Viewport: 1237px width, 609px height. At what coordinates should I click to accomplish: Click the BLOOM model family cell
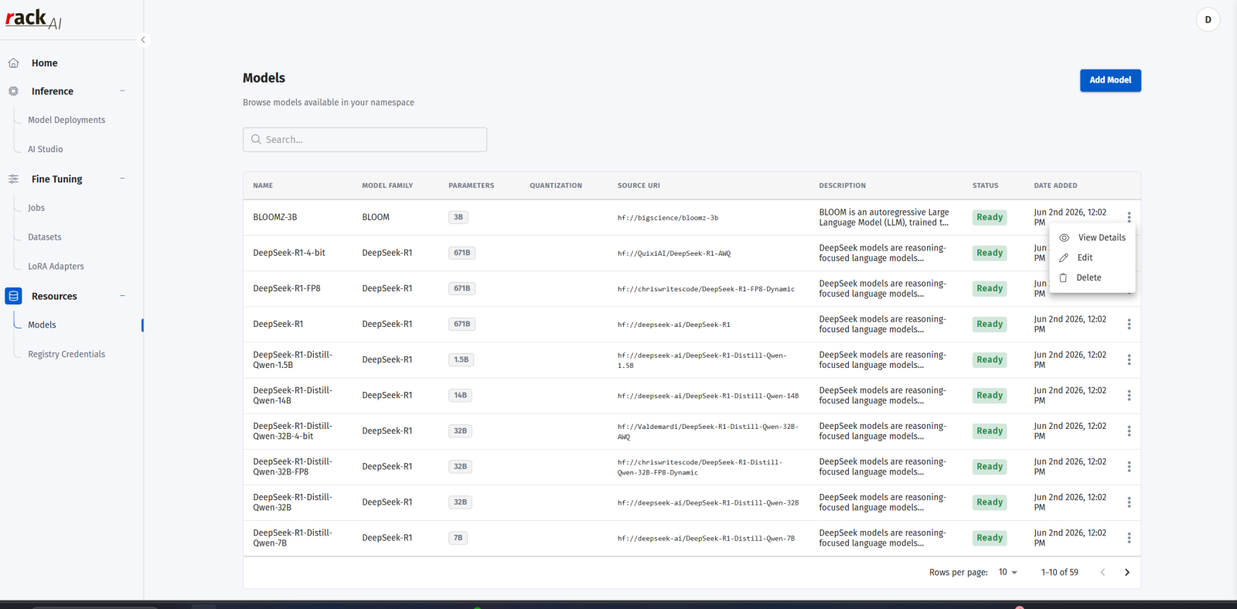pos(376,218)
